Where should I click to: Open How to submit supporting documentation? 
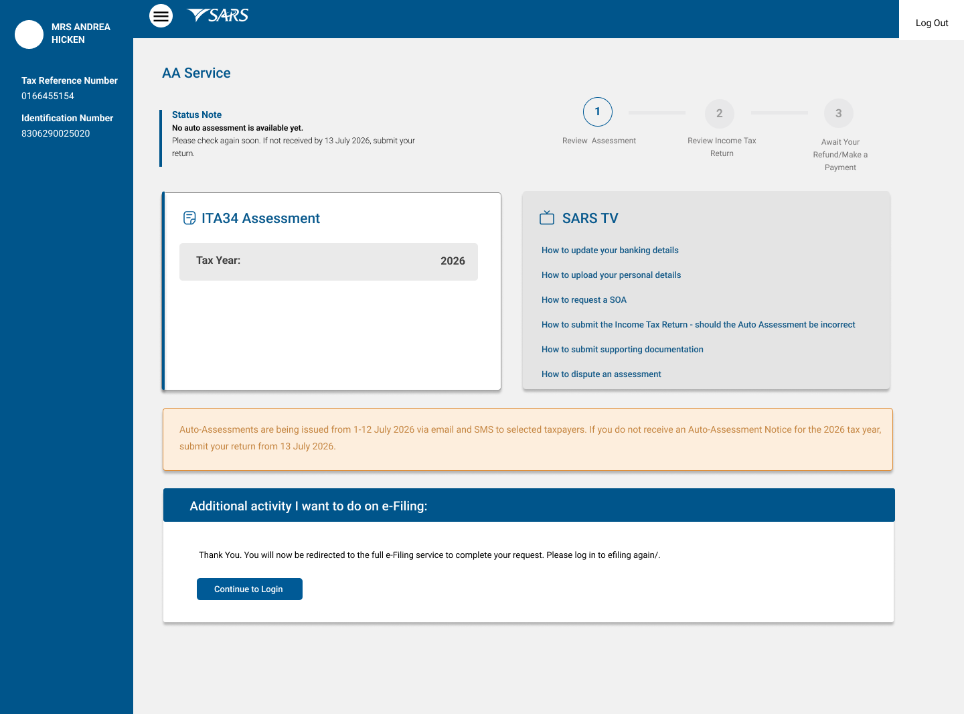tap(623, 350)
